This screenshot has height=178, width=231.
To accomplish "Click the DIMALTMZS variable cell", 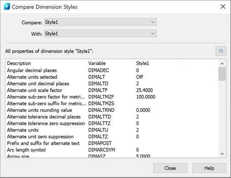I will [x=101, y=104].
